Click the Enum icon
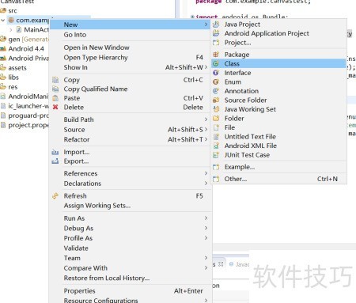 (x=216, y=81)
